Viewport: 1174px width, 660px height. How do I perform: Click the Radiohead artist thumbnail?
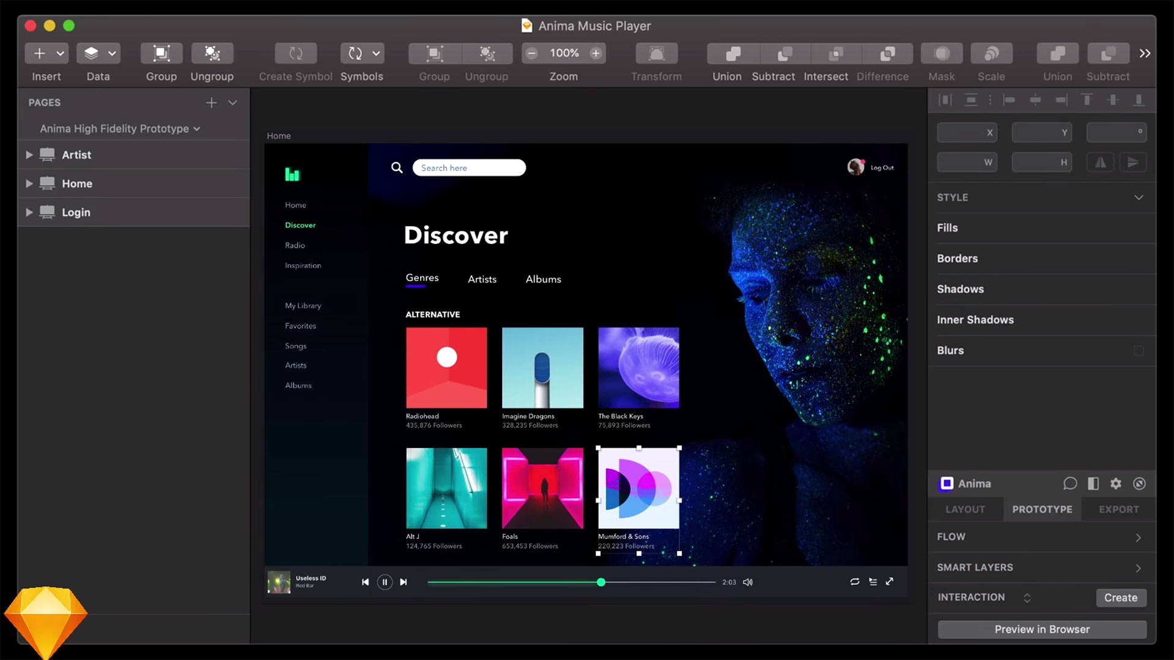point(446,367)
